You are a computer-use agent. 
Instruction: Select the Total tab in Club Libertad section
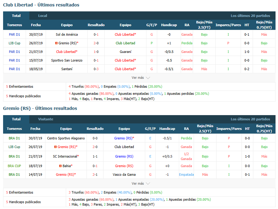point(16,16)
